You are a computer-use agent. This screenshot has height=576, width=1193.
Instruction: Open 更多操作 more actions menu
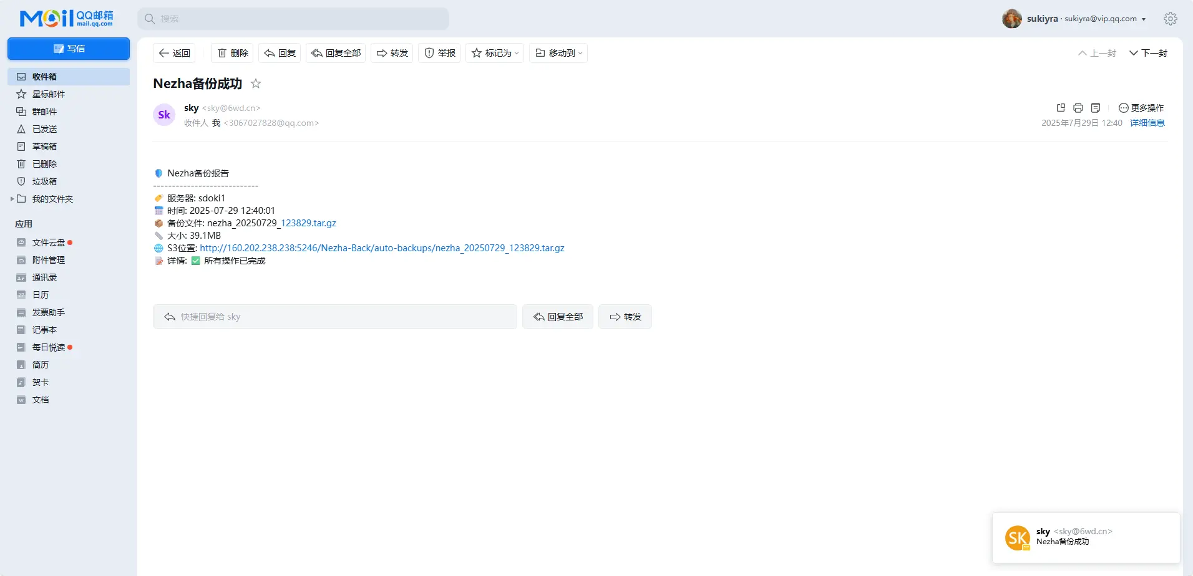click(1141, 108)
